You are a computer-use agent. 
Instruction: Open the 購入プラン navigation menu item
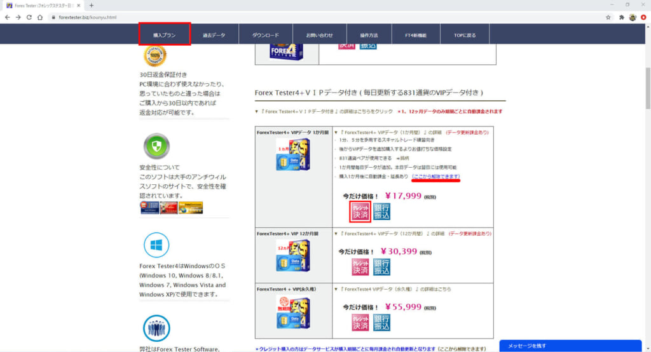pos(165,35)
